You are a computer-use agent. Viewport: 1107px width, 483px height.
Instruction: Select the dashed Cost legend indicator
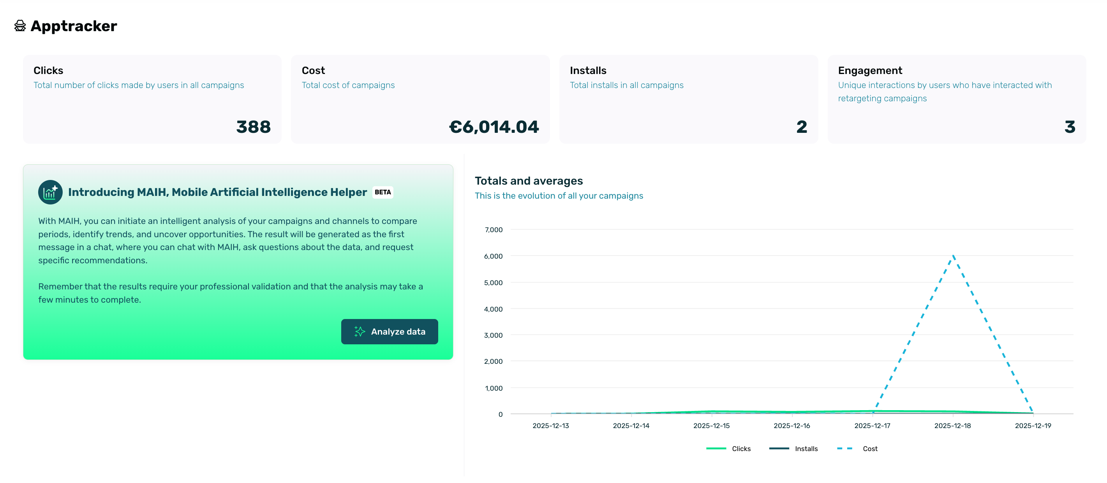pos(845,448)
